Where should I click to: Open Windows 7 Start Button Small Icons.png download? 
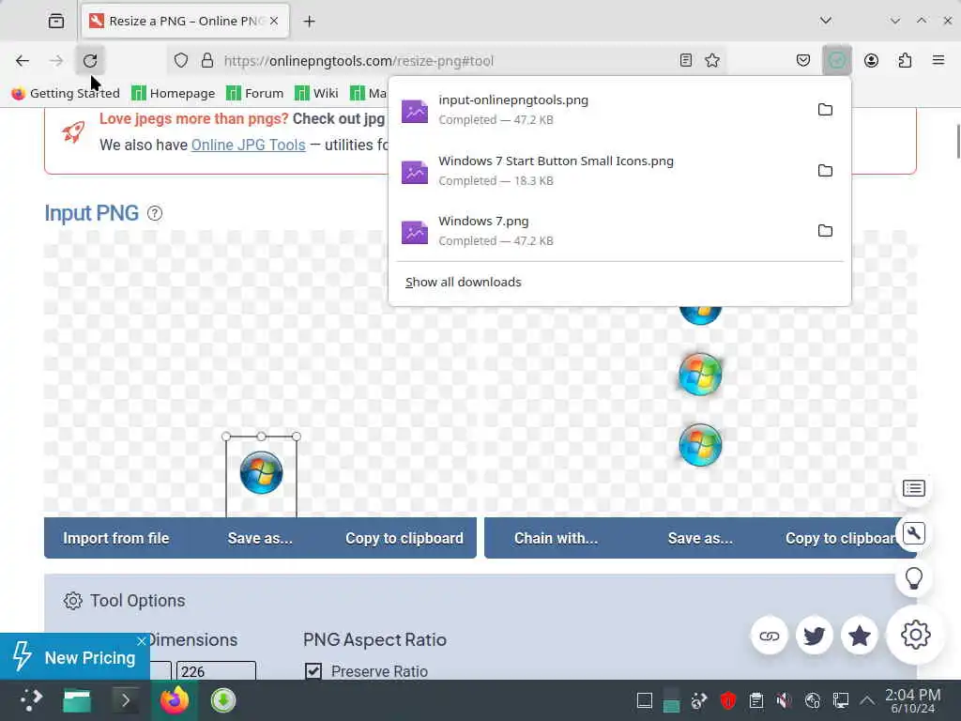click(601, 171)
